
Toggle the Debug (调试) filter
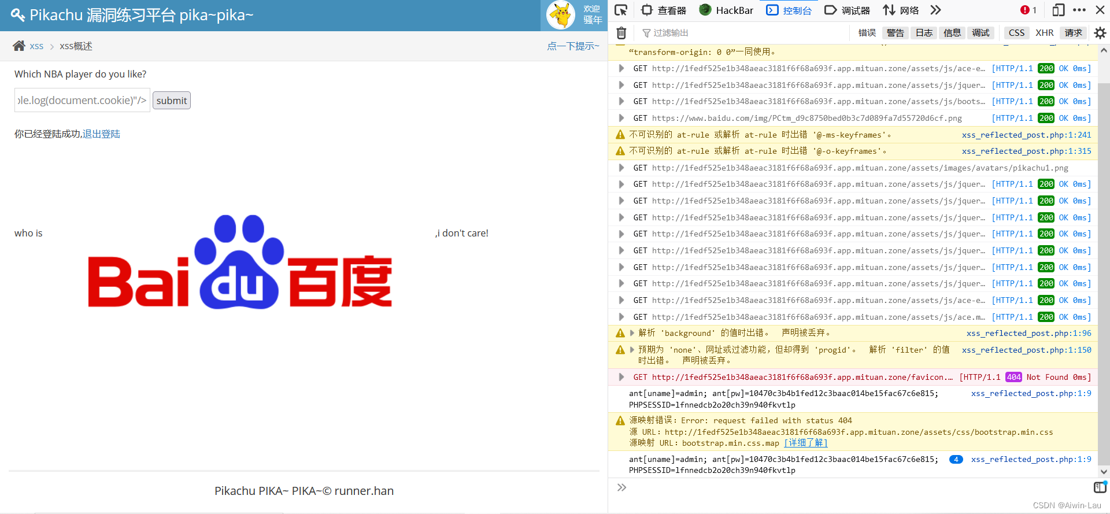click(980, 33)
